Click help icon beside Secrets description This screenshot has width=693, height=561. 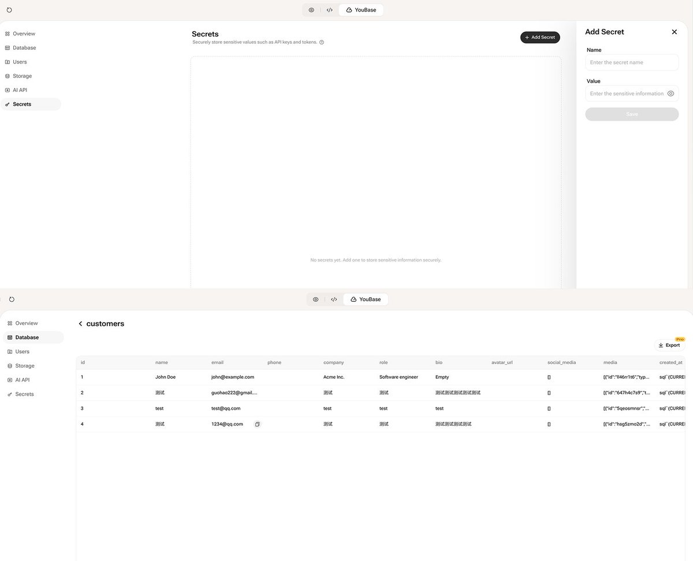coord(322,42)
